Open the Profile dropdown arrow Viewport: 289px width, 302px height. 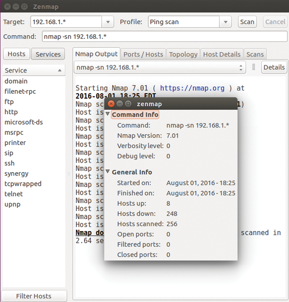coord(225,22)
